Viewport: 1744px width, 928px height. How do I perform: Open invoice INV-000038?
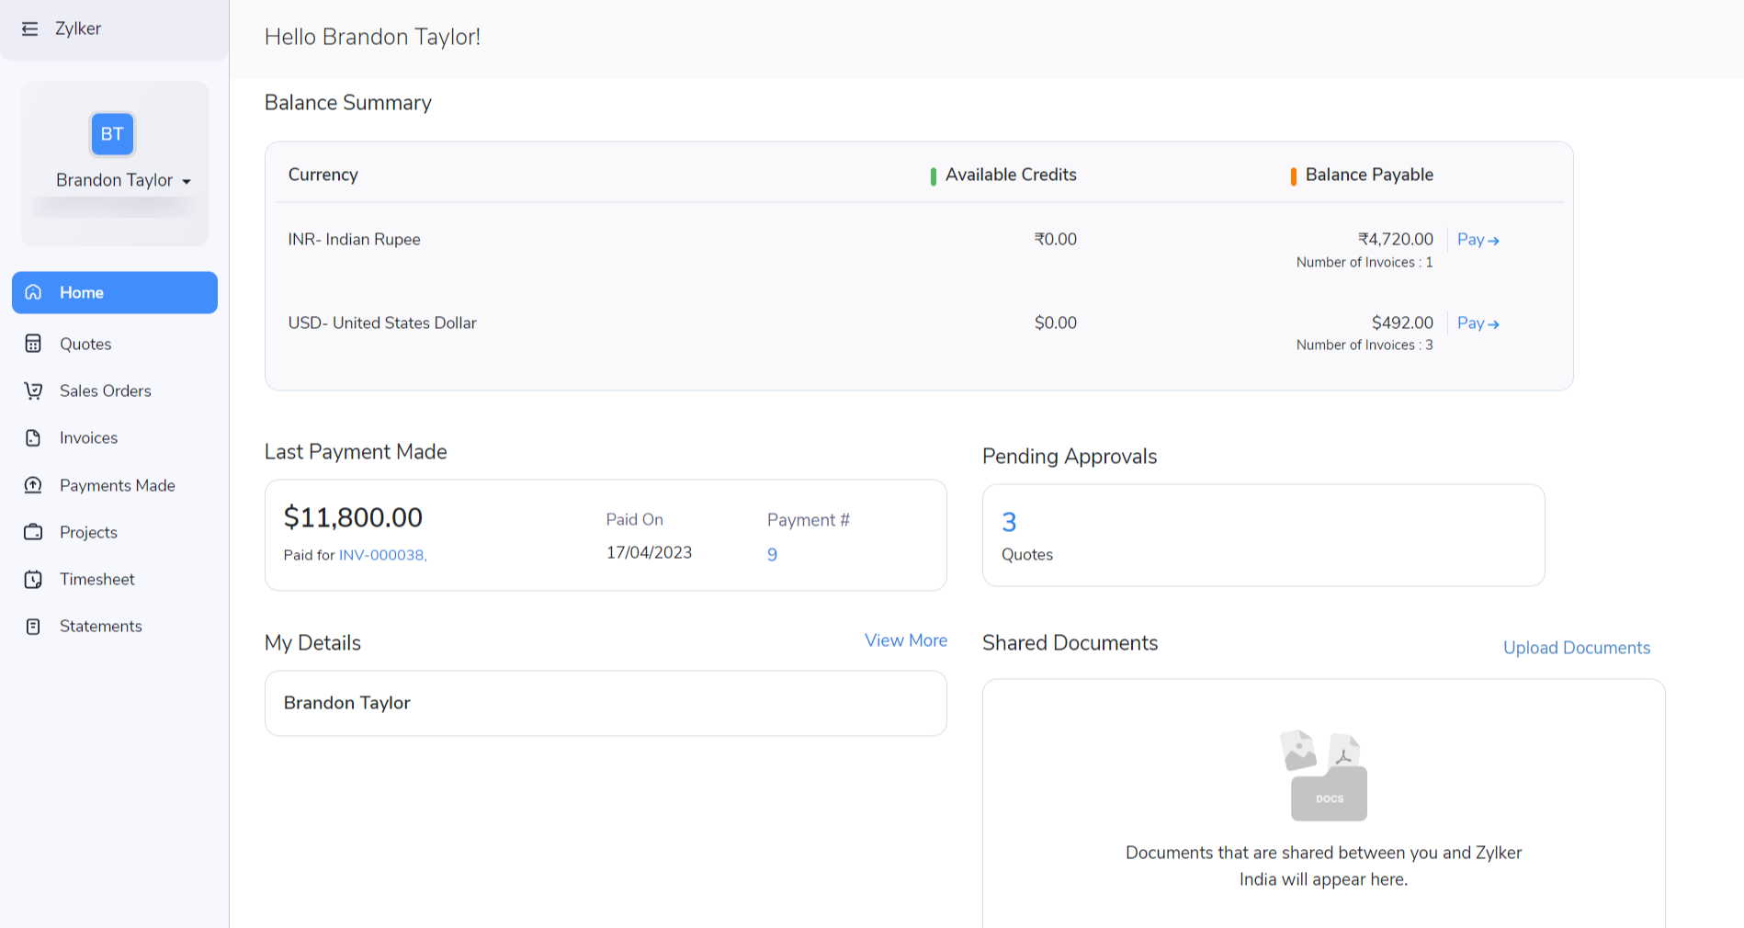[x=381, y=555]
